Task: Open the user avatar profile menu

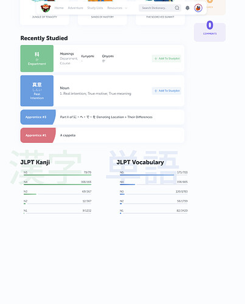Action: (198, 8)
